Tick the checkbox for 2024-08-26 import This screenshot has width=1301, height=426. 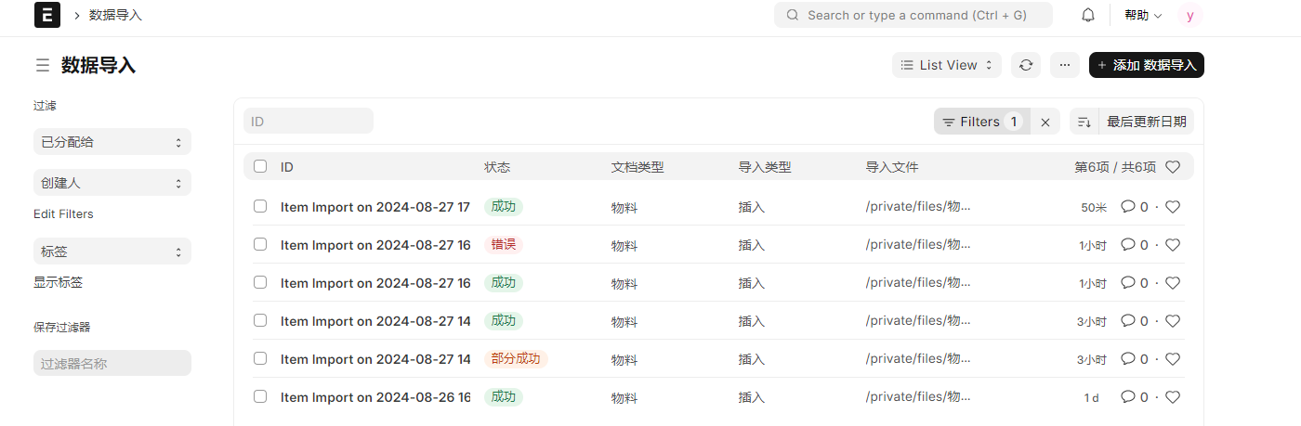tap(260, 396)
